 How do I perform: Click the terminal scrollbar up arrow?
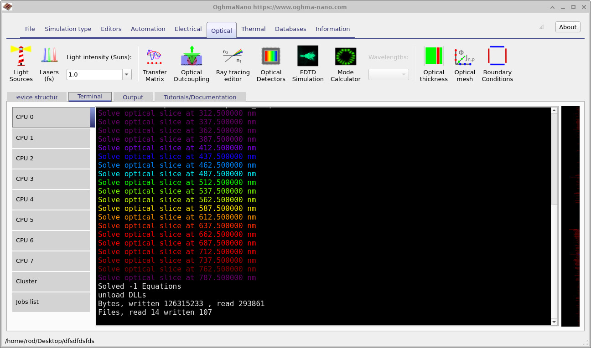point(554,110)
